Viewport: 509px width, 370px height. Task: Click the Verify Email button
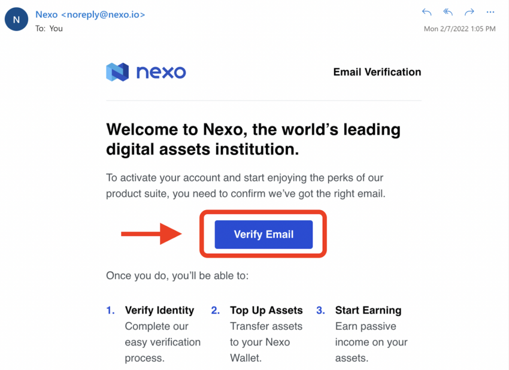263,234
